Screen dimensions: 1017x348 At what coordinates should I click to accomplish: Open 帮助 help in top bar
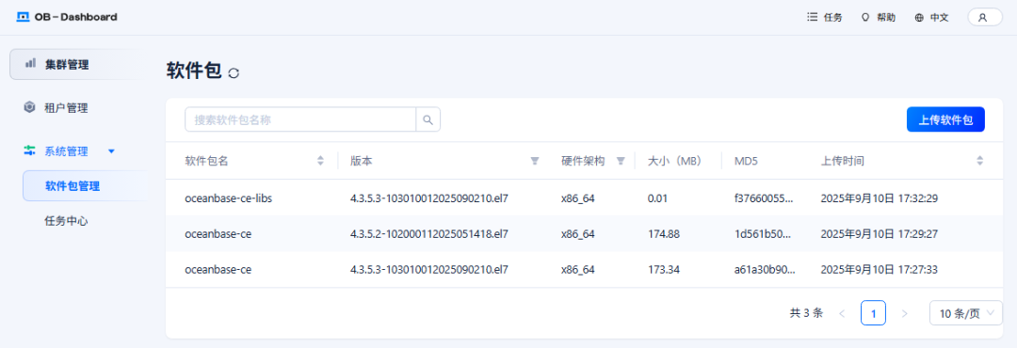879,18
